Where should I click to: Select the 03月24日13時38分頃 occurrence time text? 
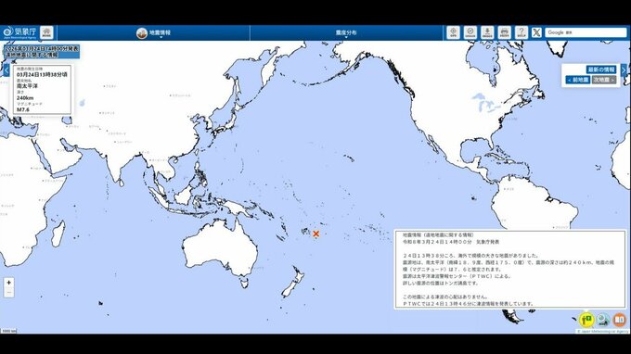(x=42, y=75)
